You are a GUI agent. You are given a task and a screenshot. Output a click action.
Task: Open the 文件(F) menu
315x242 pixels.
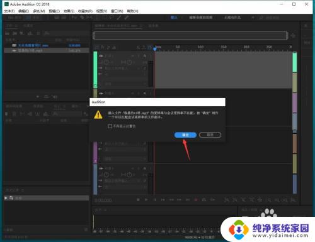coord(9,11)
